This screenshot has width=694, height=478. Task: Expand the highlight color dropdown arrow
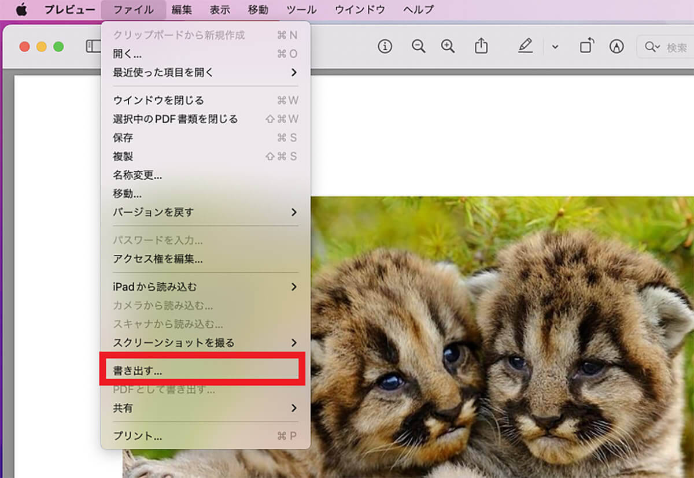[x=555, y=47]
